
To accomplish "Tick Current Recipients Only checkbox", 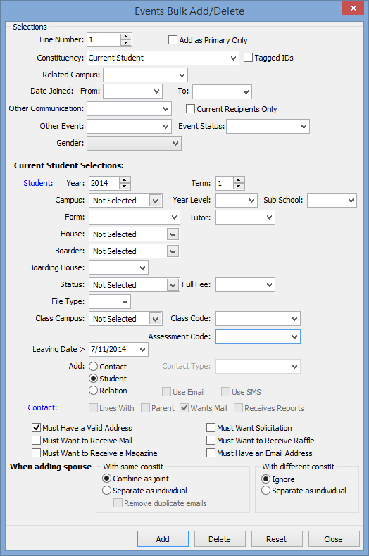I will (191, 109).
